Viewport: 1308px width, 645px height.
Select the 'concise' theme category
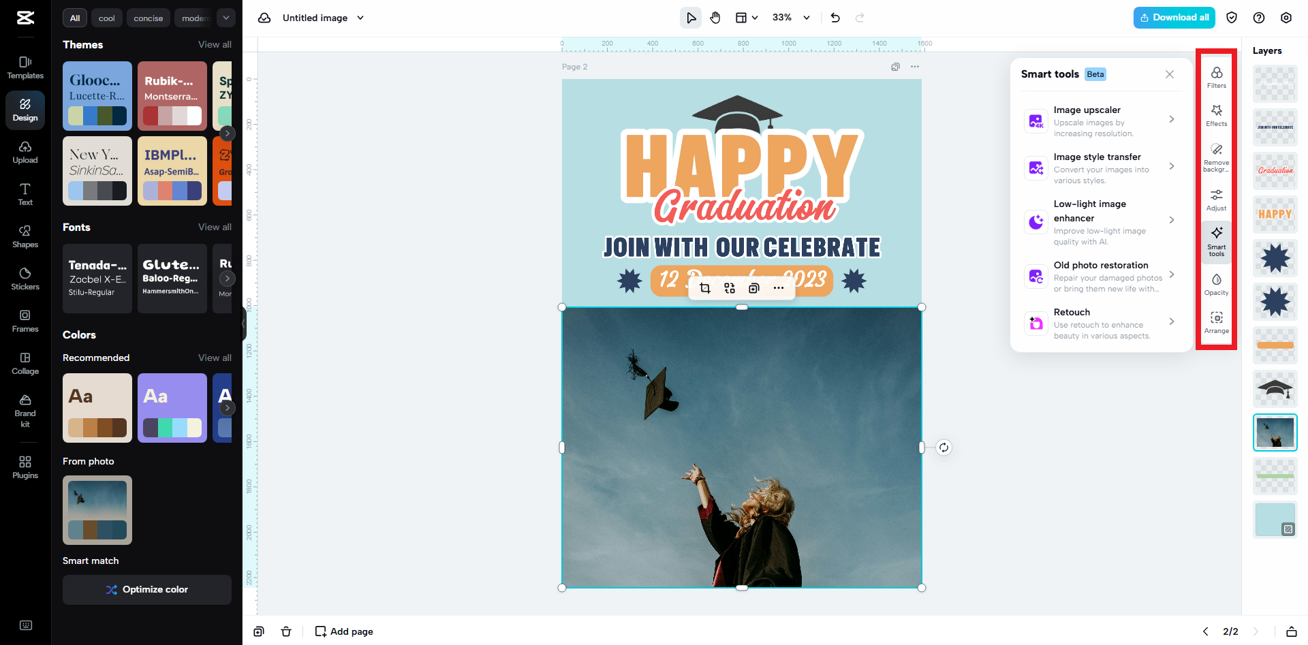tap(148, 18)
